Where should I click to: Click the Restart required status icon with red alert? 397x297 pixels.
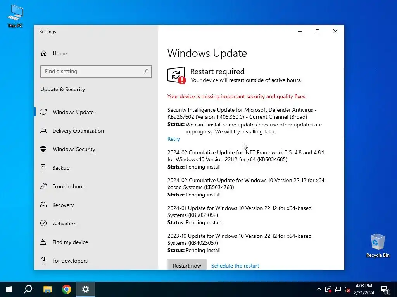click(x=176, y=75)
